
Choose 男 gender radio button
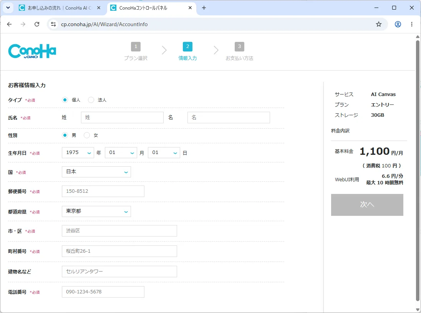coord(65,135)
